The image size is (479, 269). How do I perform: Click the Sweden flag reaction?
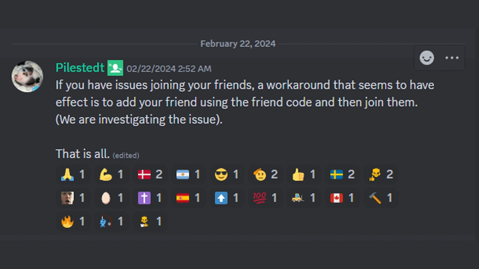tap(342, 174)
